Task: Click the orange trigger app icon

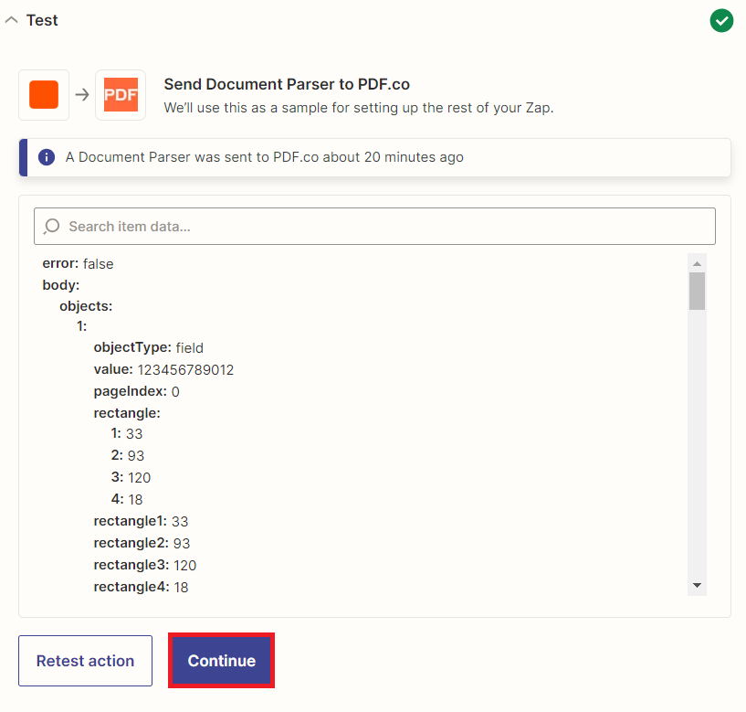Action: [x=44, y=95]
